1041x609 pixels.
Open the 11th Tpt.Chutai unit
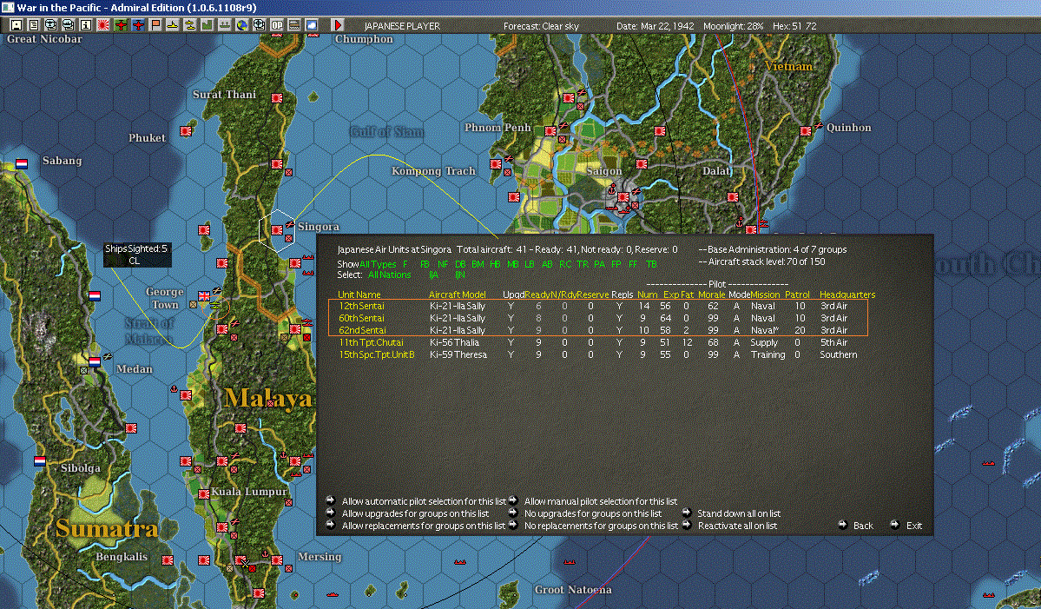(371, 342)
